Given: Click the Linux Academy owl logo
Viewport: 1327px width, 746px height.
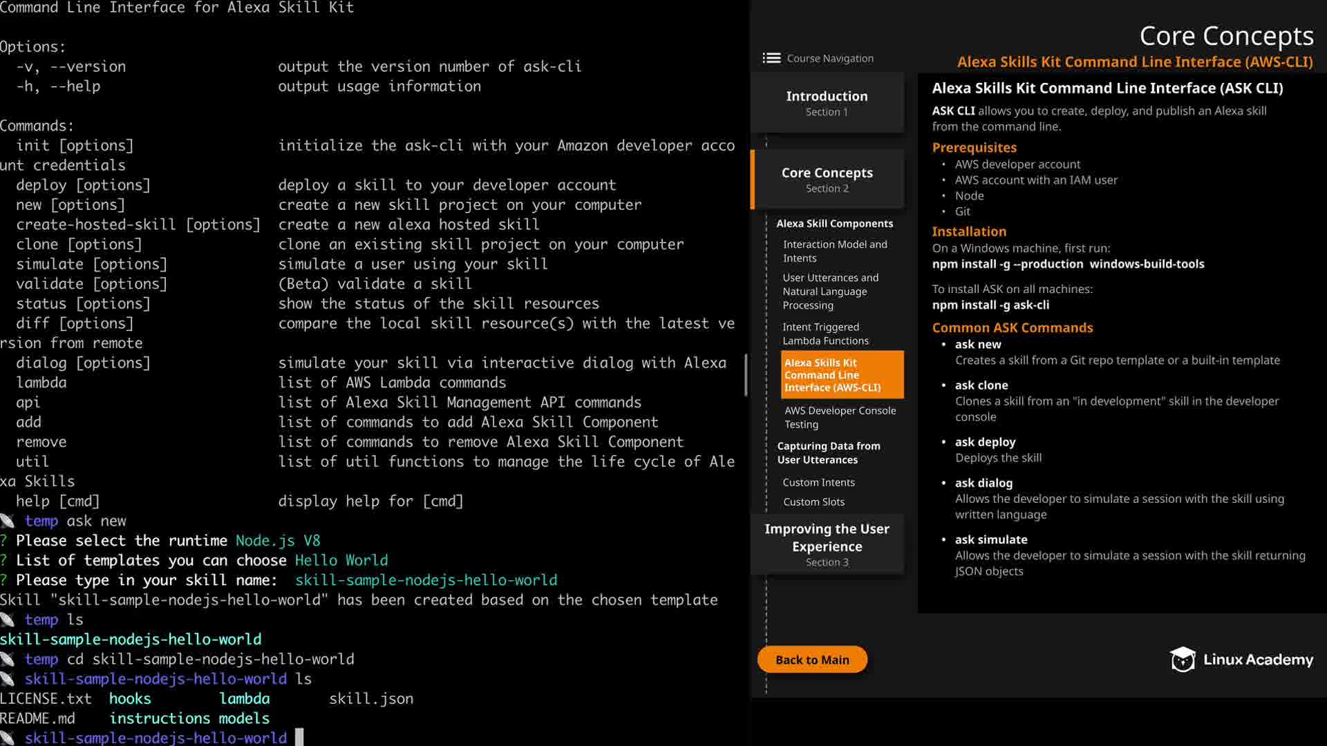Looking at the screenshot, I should click(1183, 660).
